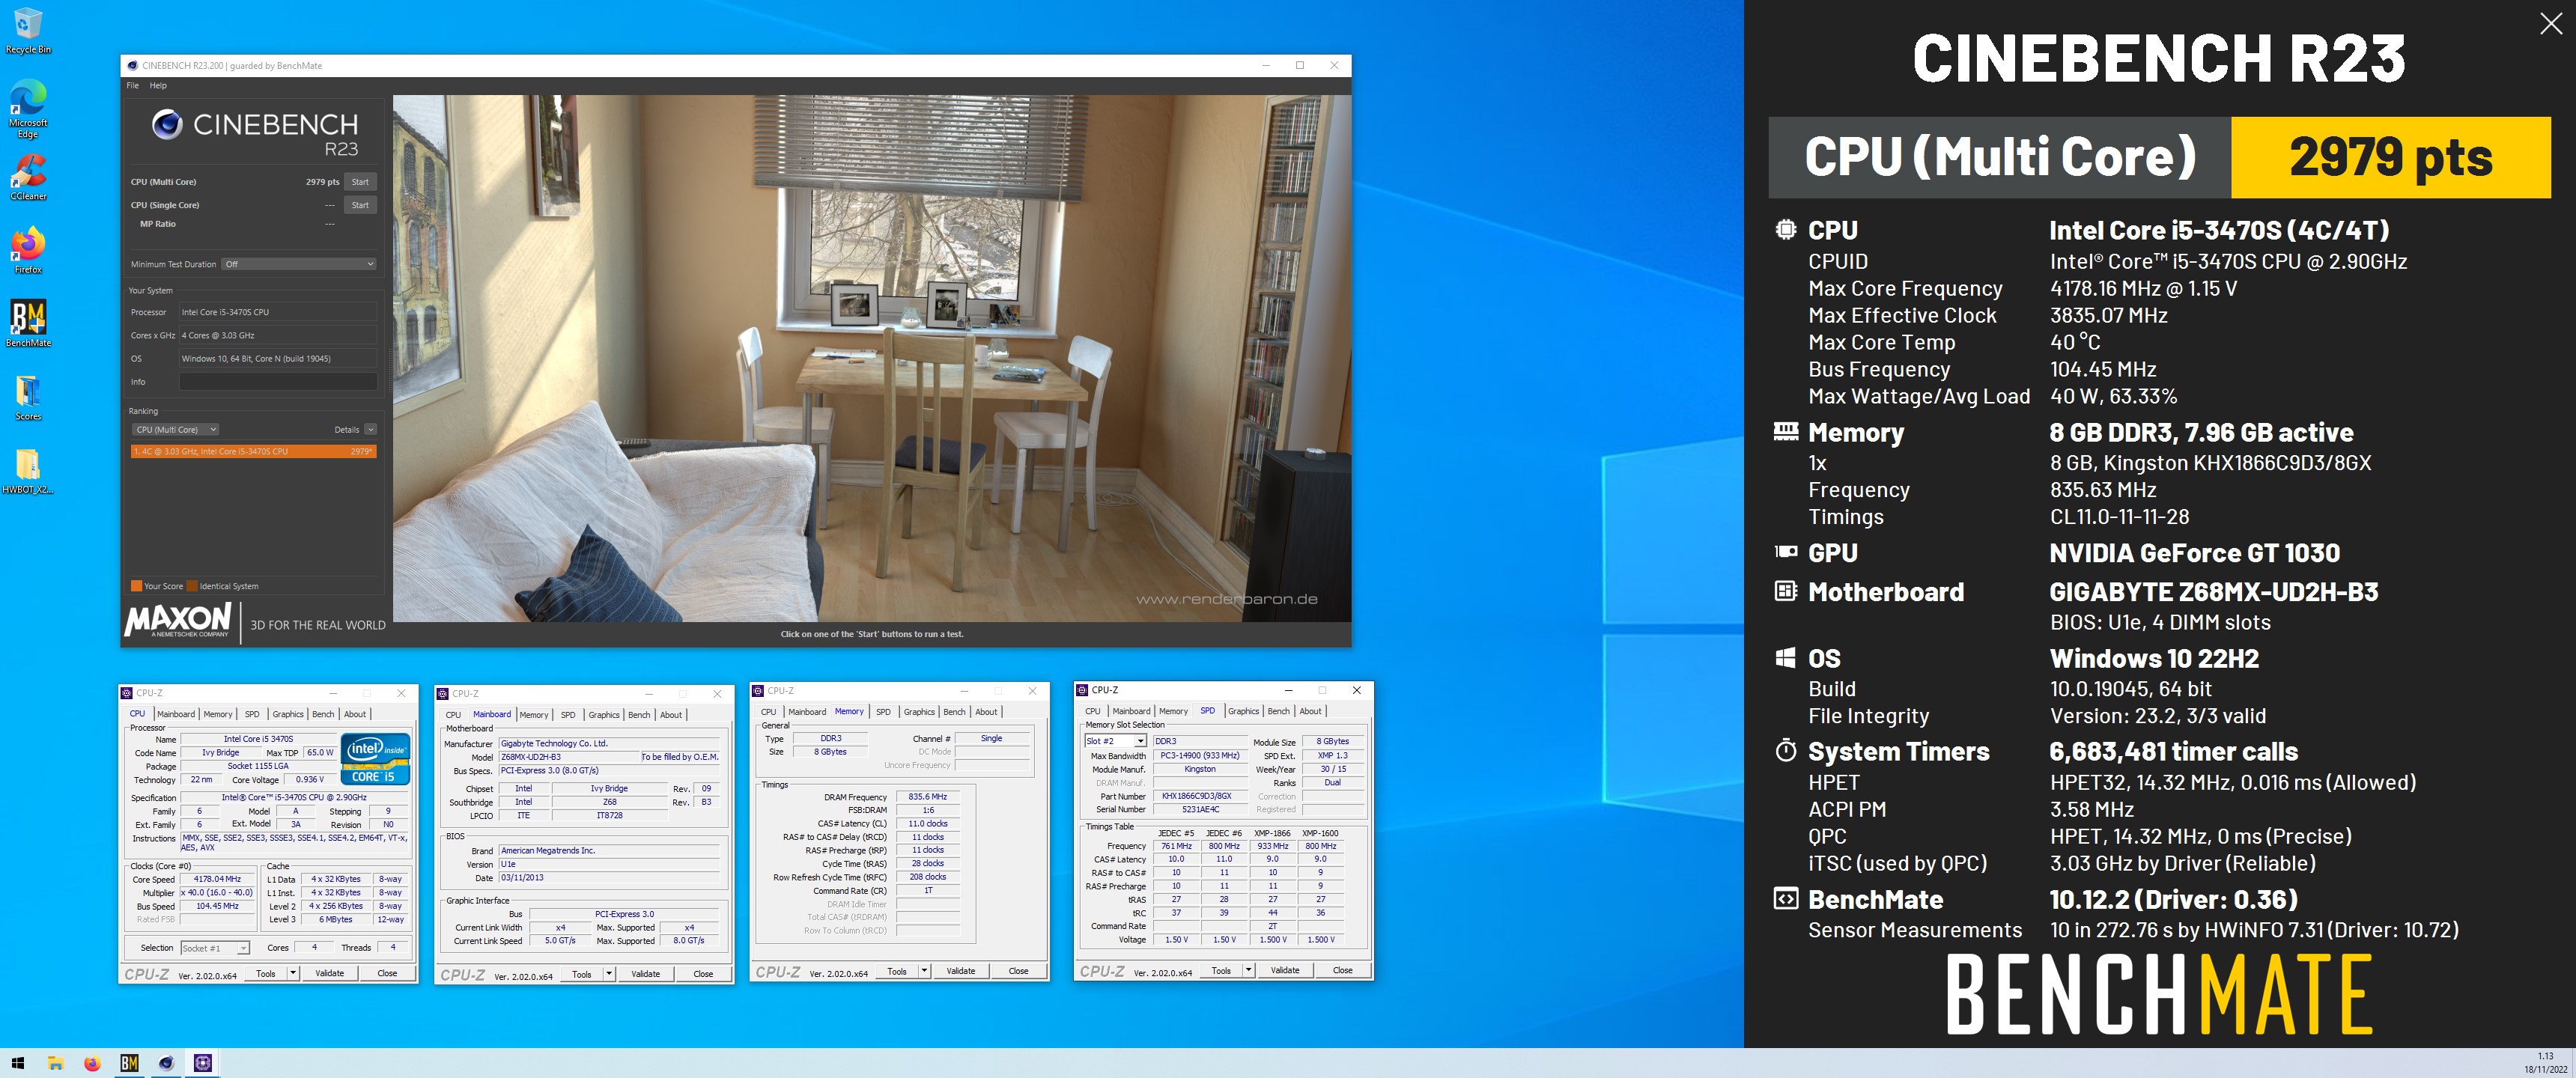The image size is (2576, 1078).
Task: Select the ranking row for Intel Core i5-3470S CPU
Action: (254, 452)
